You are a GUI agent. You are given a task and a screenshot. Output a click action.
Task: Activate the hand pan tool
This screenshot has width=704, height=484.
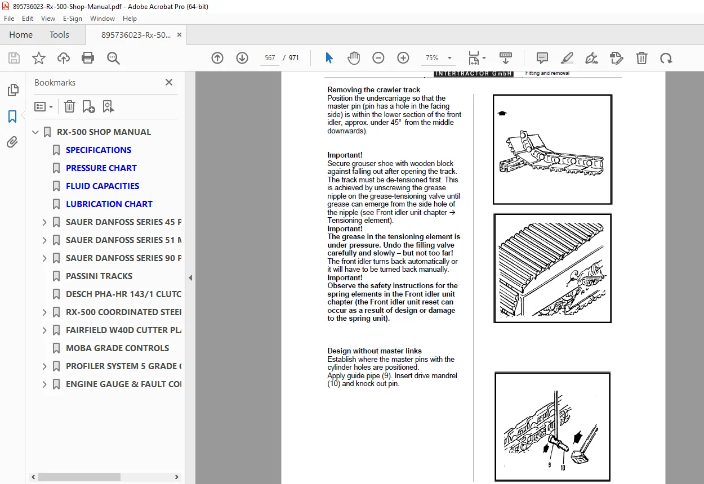(354, 58)
